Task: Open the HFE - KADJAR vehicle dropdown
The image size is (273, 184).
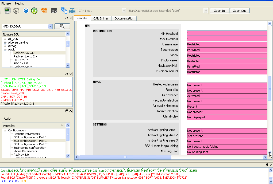Action: coord(50,26)
